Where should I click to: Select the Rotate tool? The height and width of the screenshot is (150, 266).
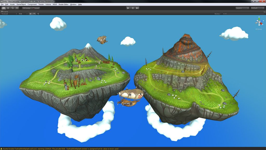pos(12,8)
